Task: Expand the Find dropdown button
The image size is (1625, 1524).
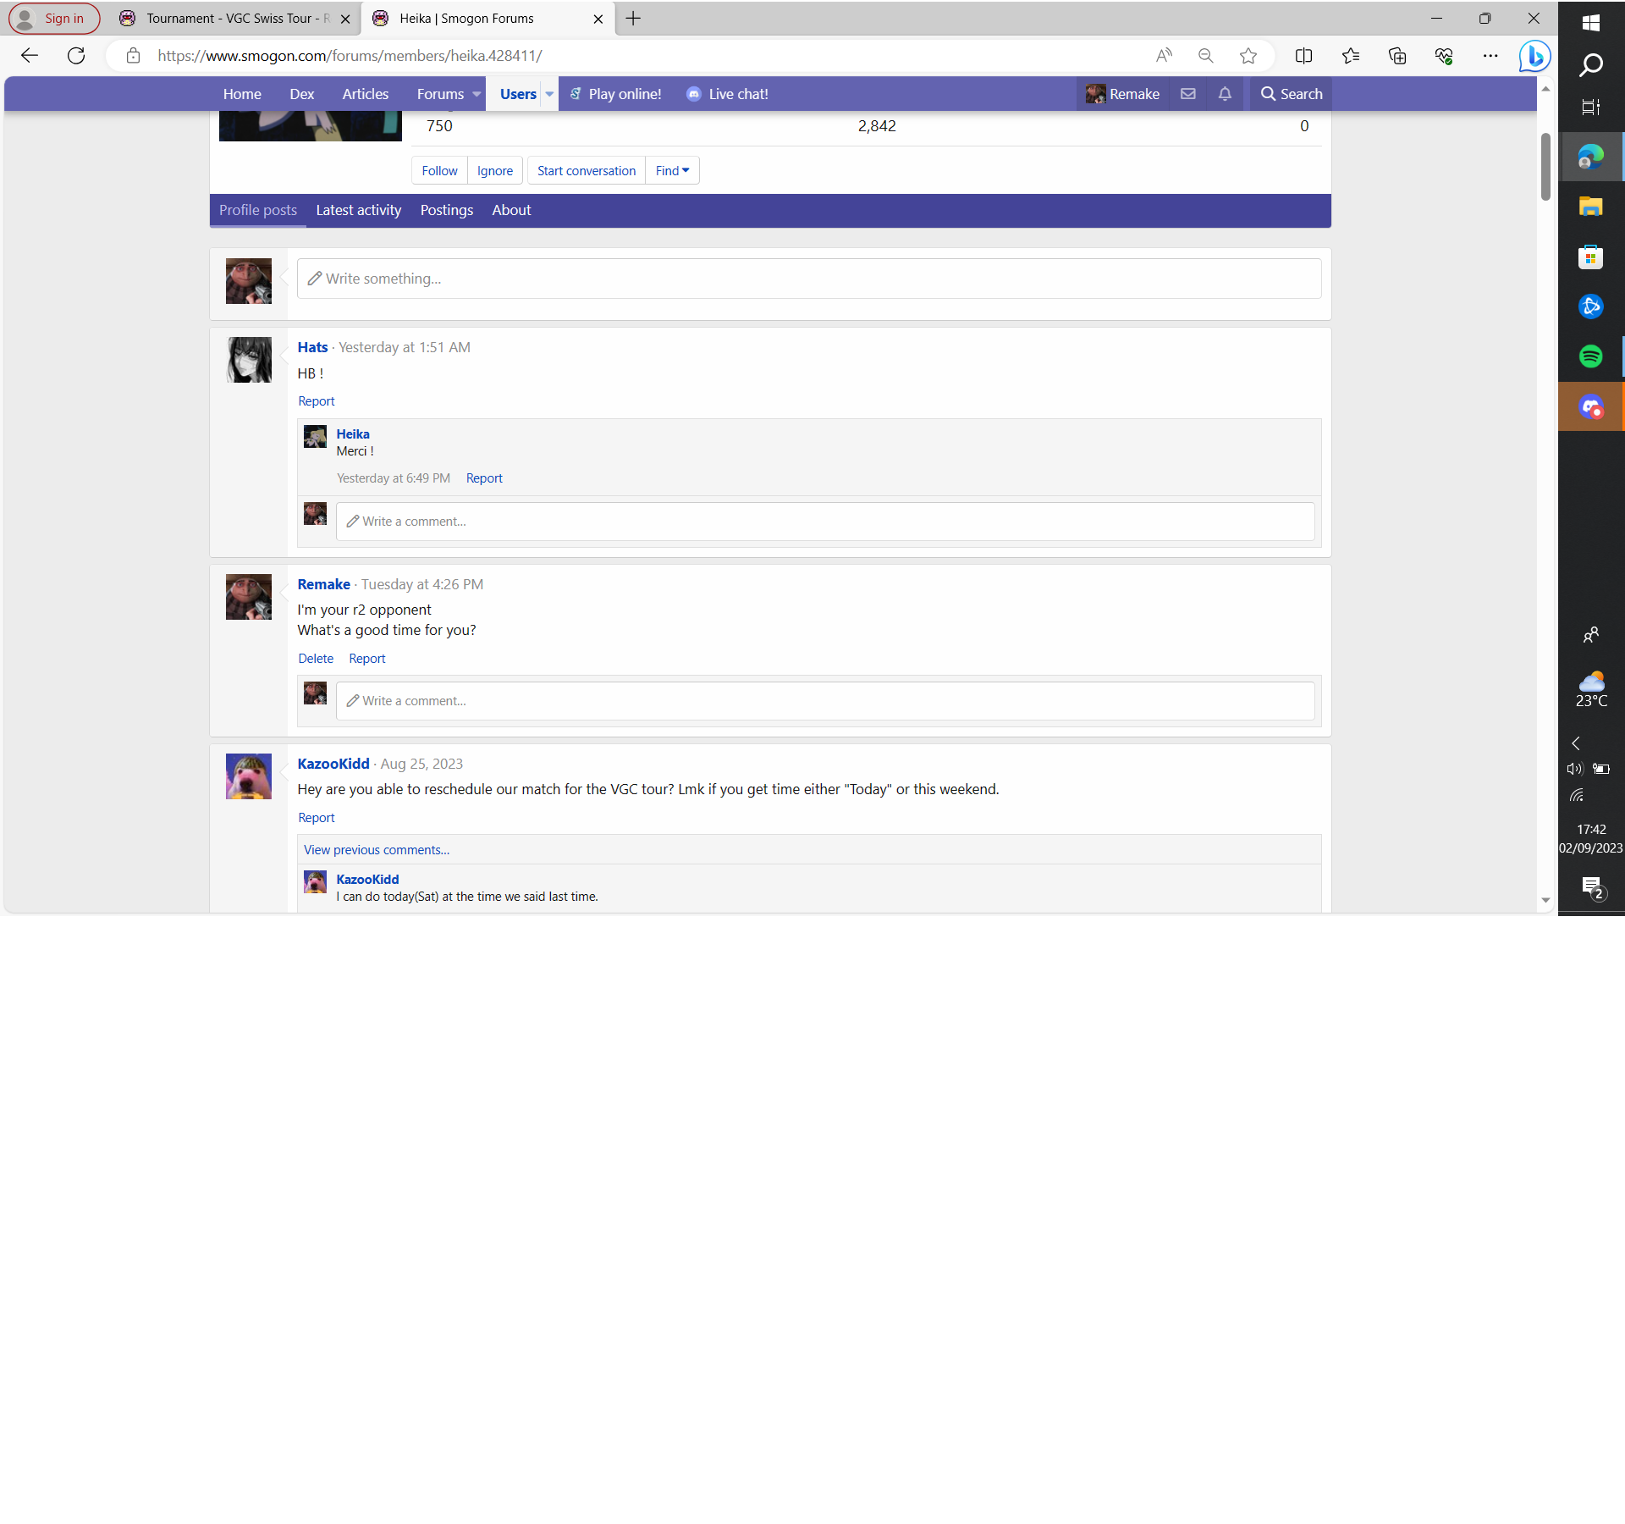Action: pos(672,171)
